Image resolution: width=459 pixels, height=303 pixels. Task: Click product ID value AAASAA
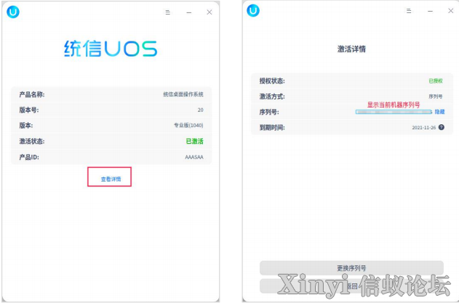194,157
